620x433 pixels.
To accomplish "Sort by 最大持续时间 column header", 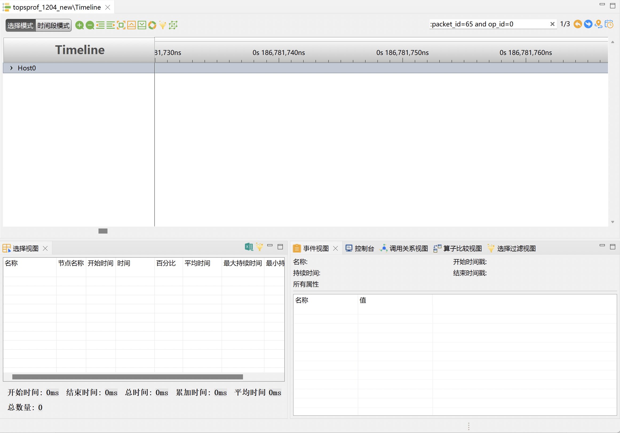I will [243, 263].
